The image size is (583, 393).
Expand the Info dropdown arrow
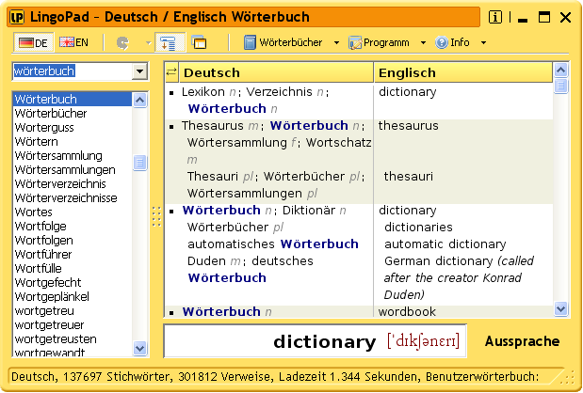tap(483, 42)
